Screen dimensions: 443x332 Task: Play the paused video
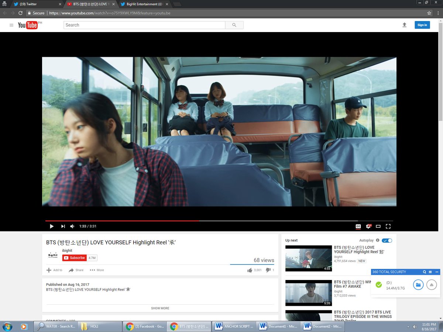[x=51, y=226]
